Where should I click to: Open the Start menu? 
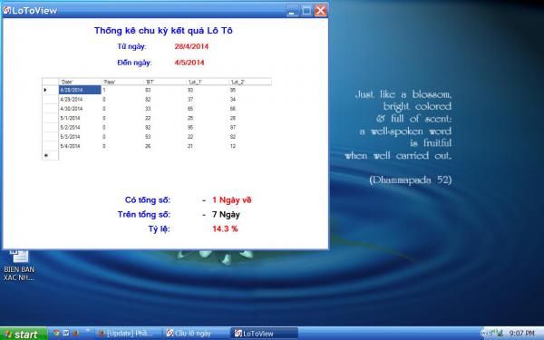click(24, 334)
